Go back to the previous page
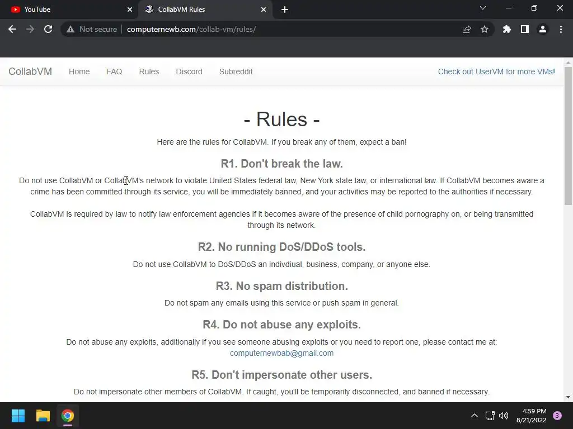Screen dimensions: 573x429 [12, 29]
